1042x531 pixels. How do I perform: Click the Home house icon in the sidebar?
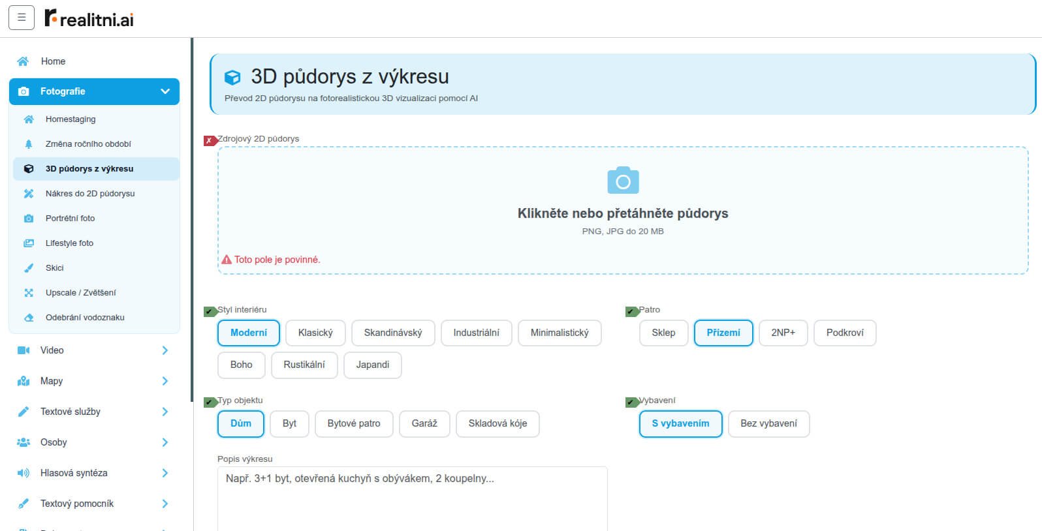[x=23, y=61]
